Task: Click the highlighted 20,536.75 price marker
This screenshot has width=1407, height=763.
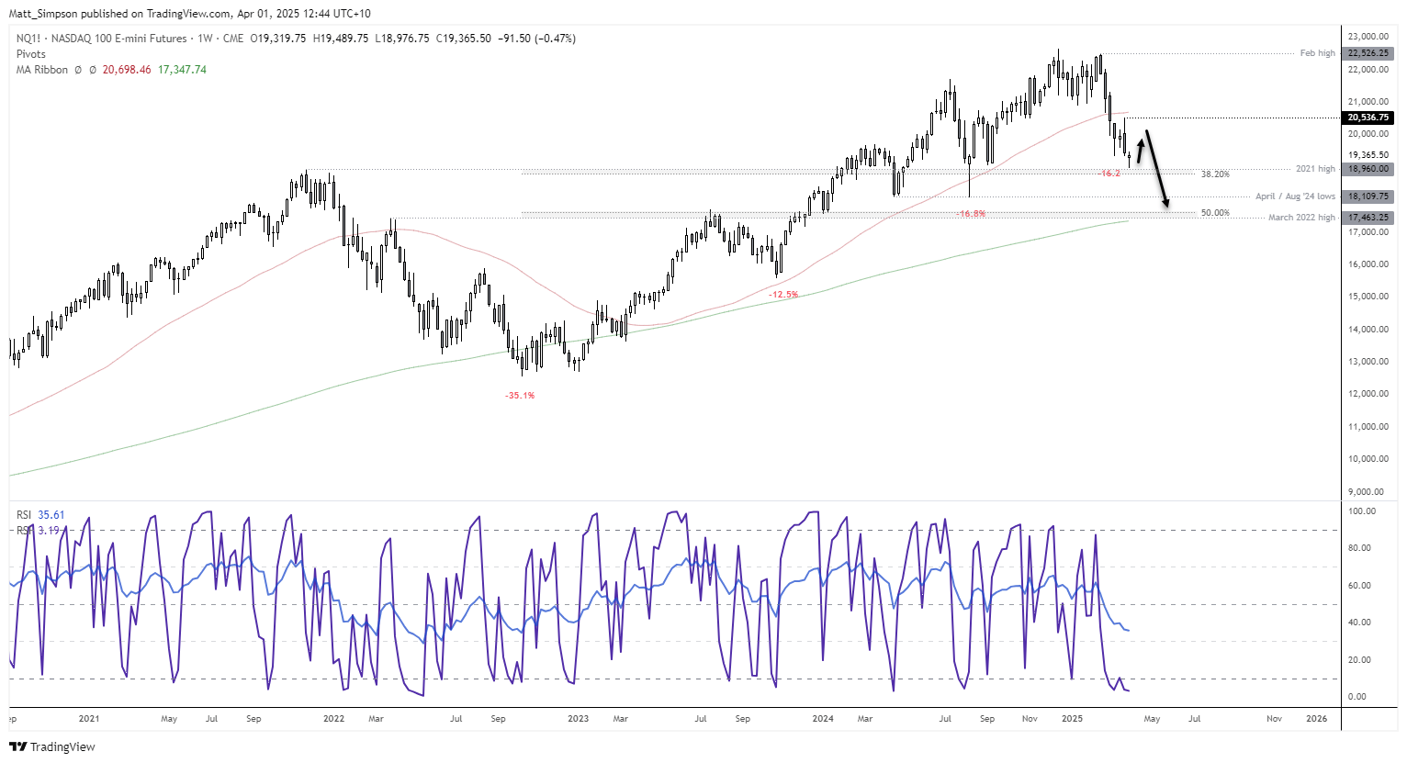Action: point(1368,118)
